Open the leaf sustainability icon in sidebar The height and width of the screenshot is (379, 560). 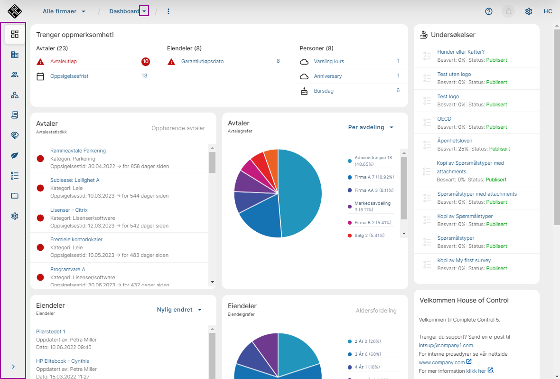click(x=15, y=155)
